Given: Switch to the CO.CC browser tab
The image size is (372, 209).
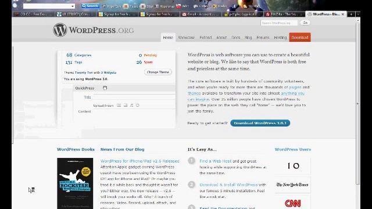Looking at the screenshot, I should [33, 14].
